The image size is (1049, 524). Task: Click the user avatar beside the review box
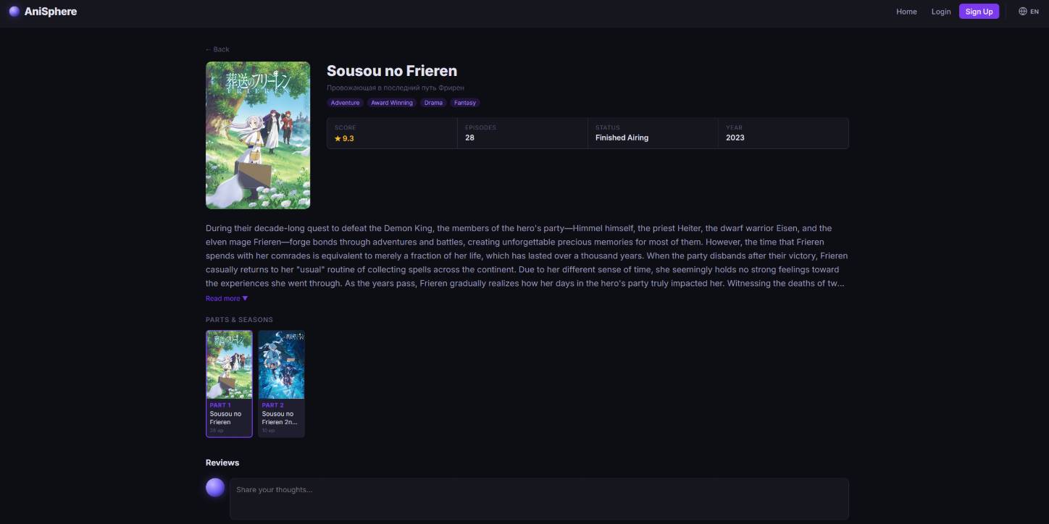coord(215,487)
